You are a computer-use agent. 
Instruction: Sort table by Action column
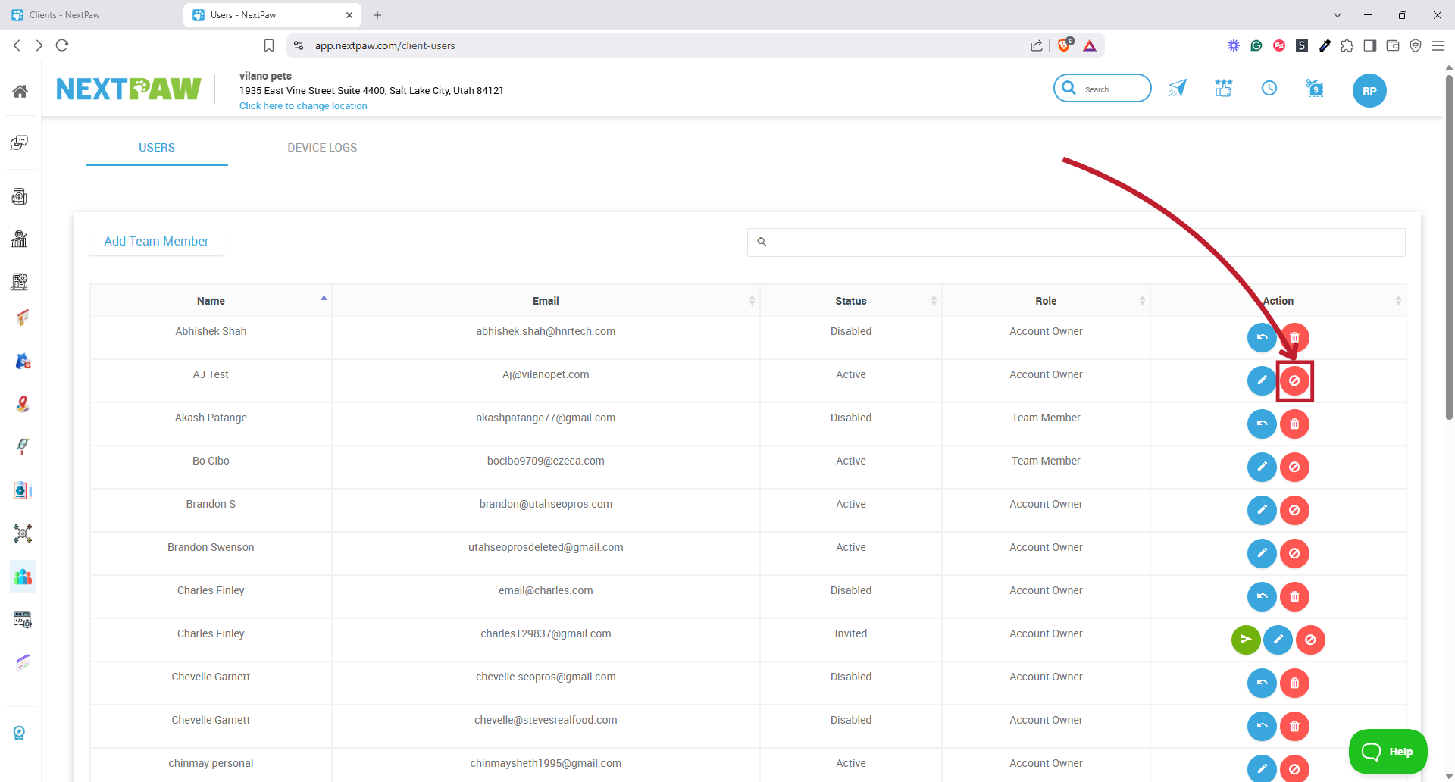pyautogui.click(x=1278, y=301)
